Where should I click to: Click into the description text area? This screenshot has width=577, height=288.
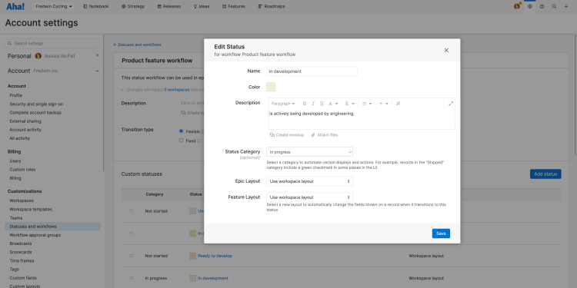(x=362, y=119)
